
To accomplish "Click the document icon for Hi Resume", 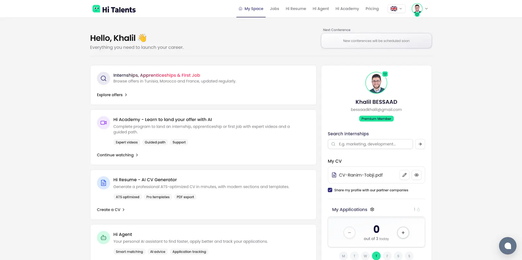I will click(x=103, y=183).
